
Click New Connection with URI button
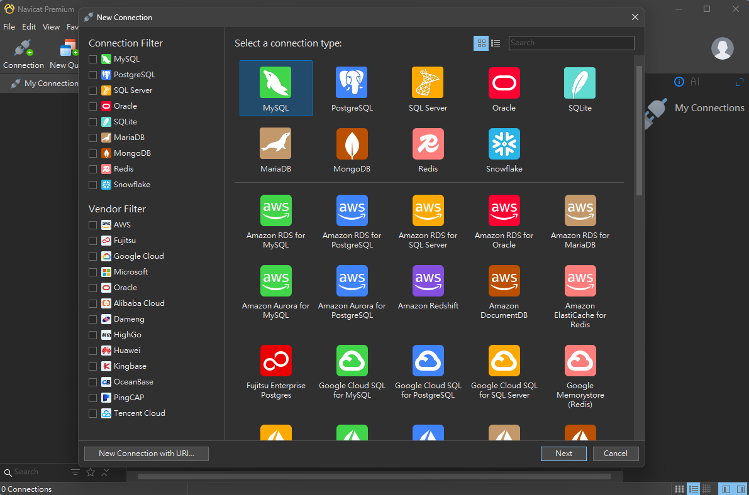(x=146, y=454)
